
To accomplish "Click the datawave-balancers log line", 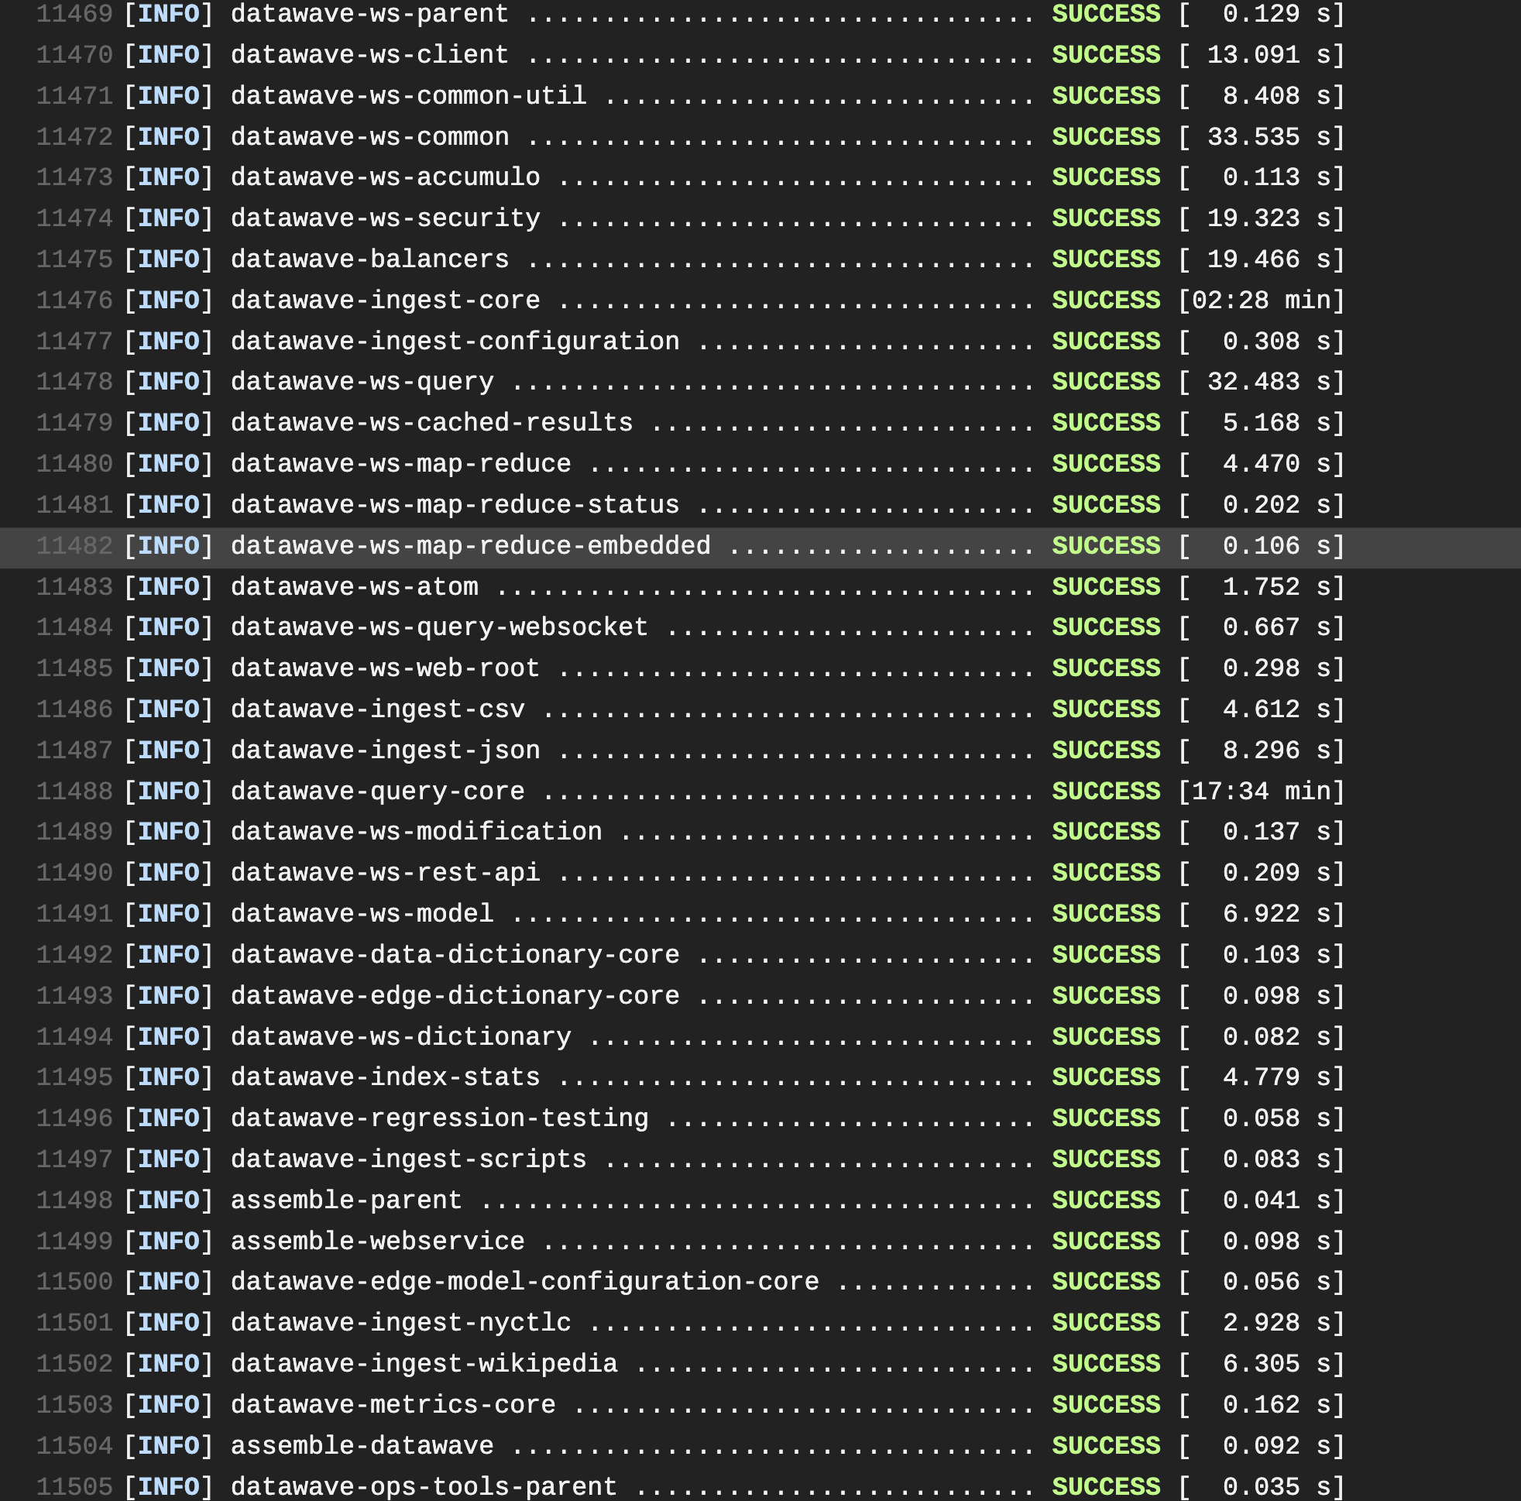I will pyautogui.click(x=369, y=259).
